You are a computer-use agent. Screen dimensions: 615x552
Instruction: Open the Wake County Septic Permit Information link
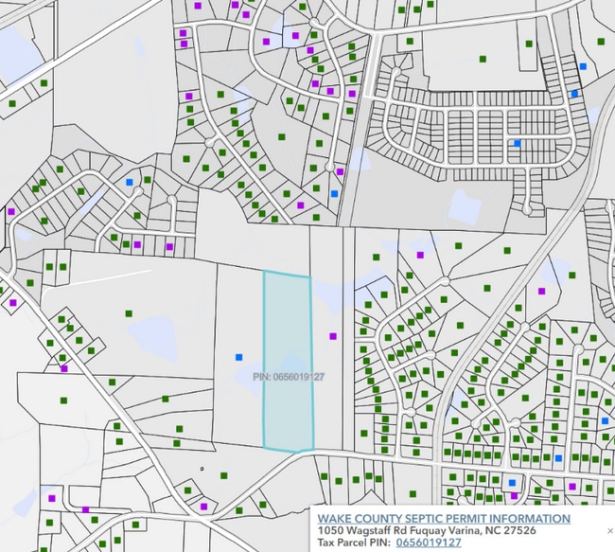(x=444, y=519)
